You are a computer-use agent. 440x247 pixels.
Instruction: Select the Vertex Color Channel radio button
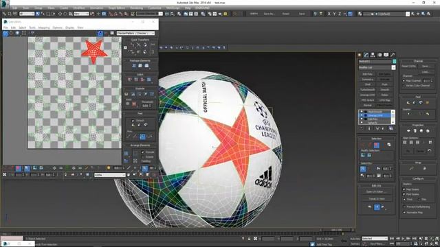pyautogui.click(x=404, y=86)
